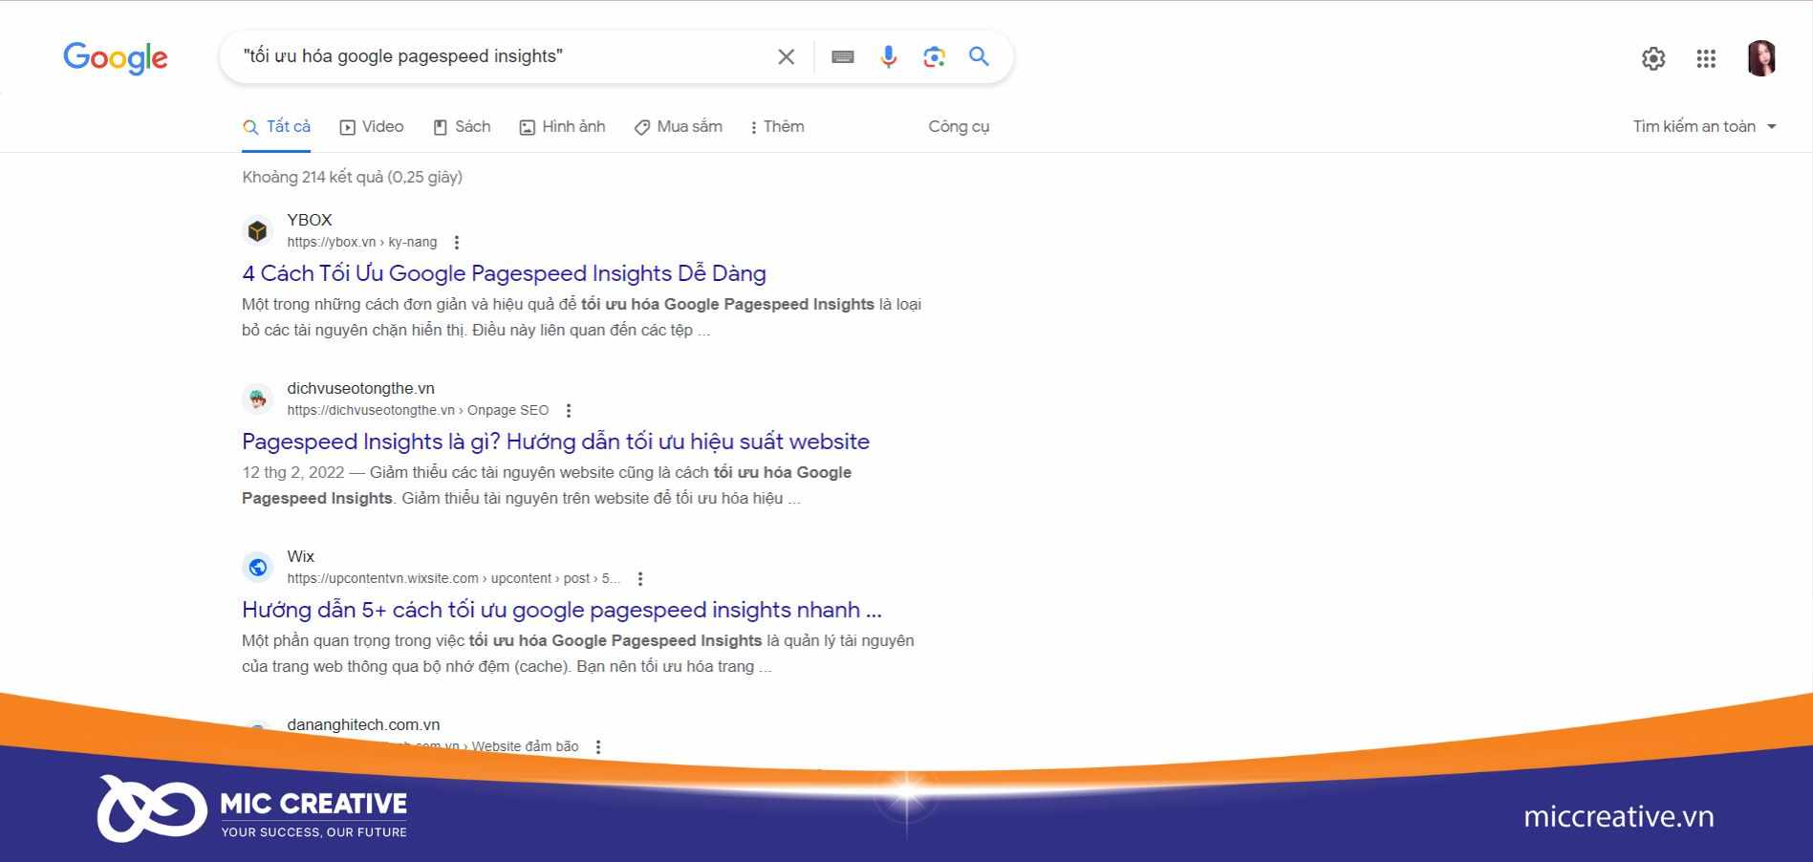Open Google Lens image search icon
Image resolution: width=1813 pixels, height=862 pixels.
pos(934,56)
